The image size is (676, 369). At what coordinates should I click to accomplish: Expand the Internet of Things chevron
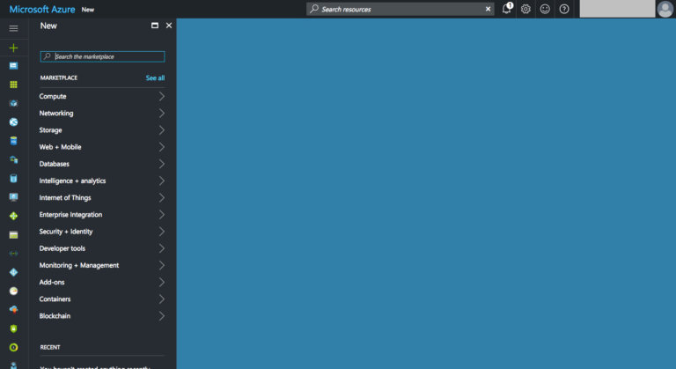[x=162, y=197]
